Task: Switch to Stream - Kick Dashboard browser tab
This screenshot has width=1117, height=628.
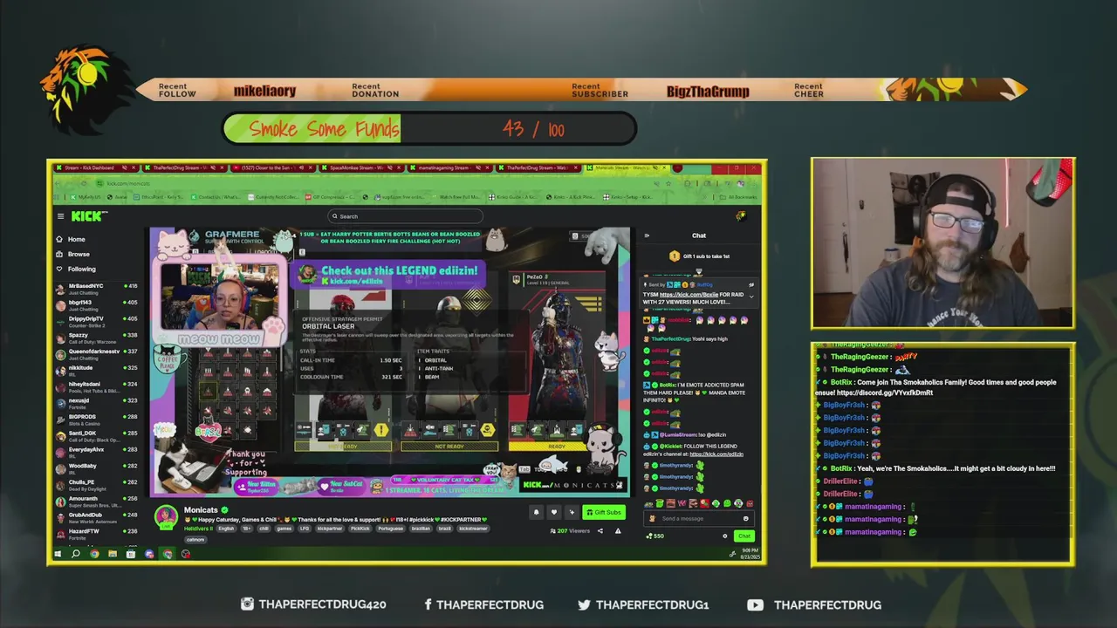Action: tap(94, 167)
